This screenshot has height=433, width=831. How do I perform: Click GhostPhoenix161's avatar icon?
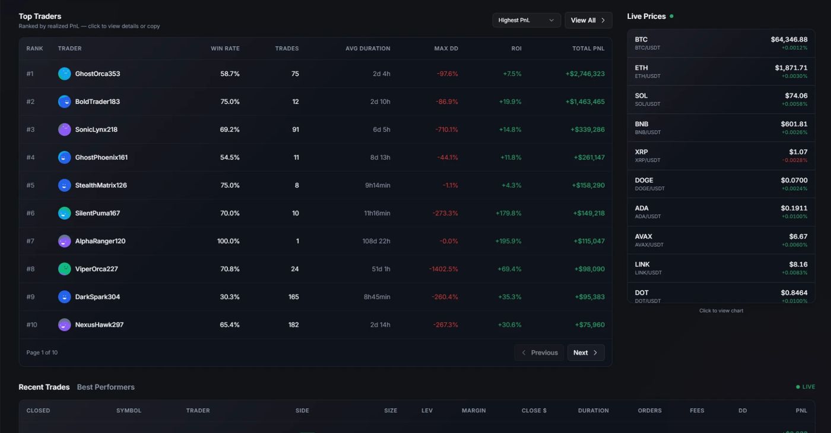click(64, 157)
